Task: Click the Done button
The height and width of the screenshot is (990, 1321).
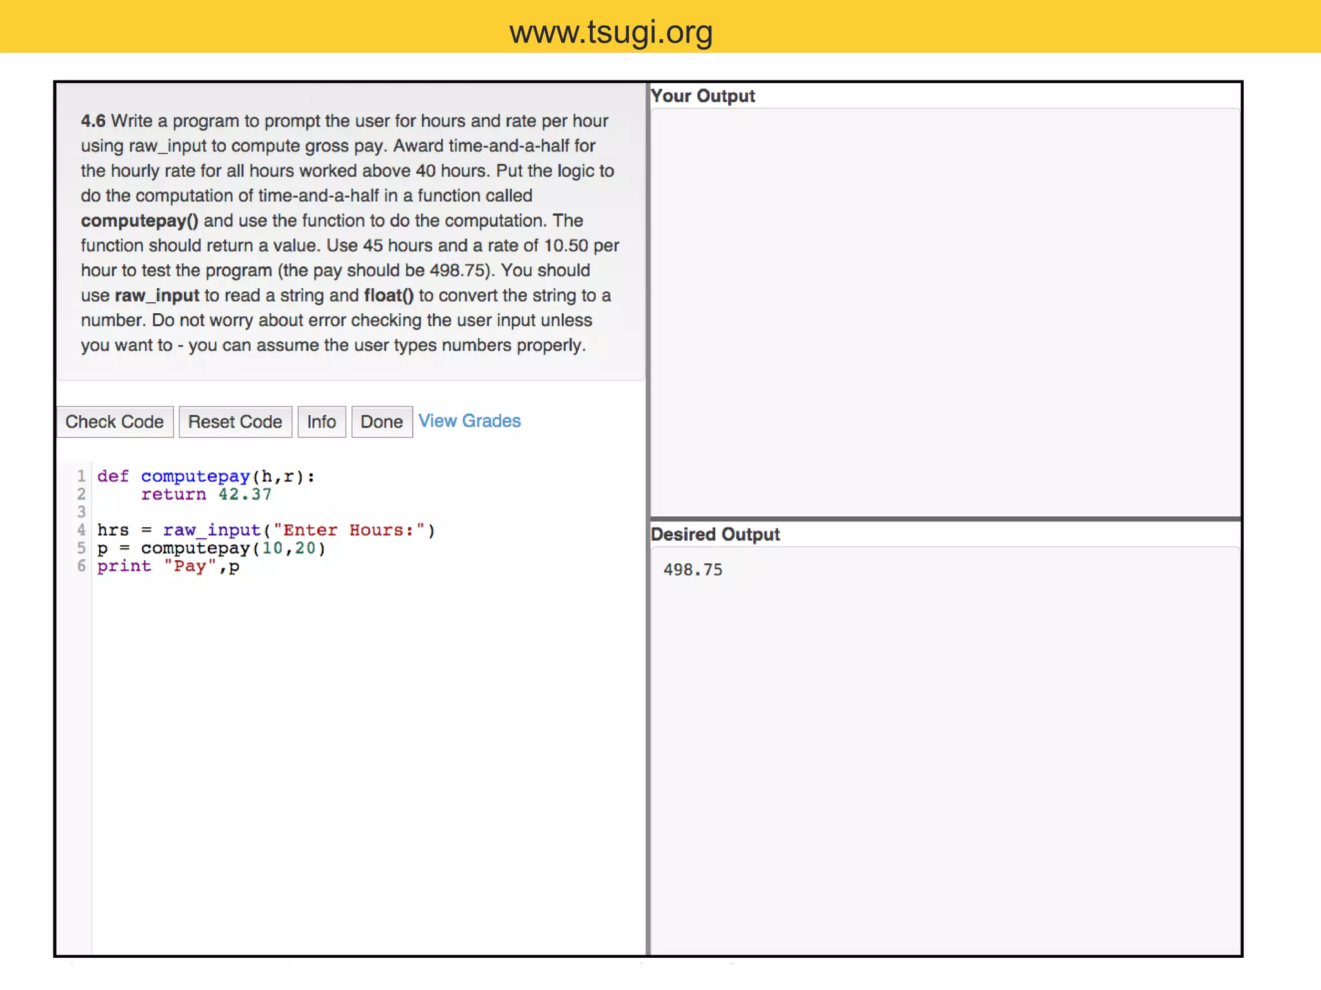Action: coord(382,422)
